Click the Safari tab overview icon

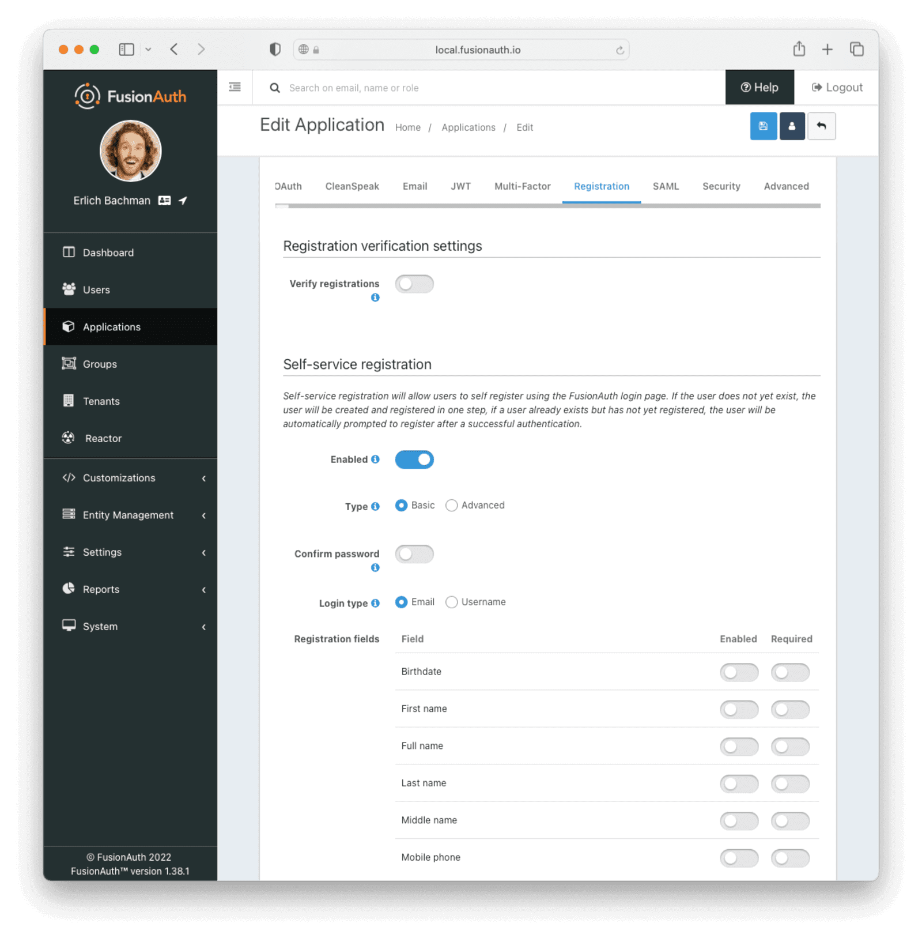coord(857,50)
